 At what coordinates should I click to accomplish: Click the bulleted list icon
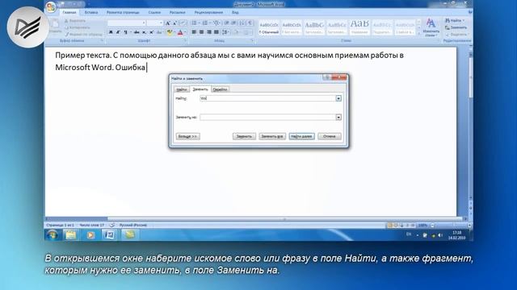195,23
